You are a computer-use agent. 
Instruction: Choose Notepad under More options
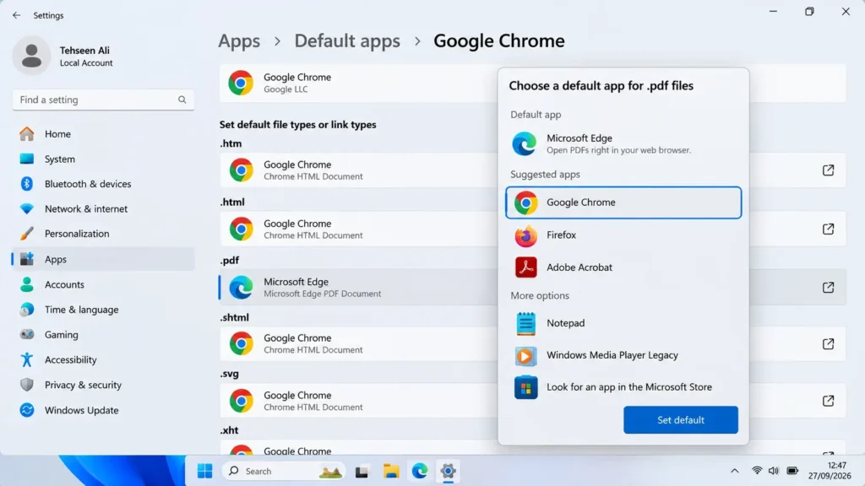point(623,323)
